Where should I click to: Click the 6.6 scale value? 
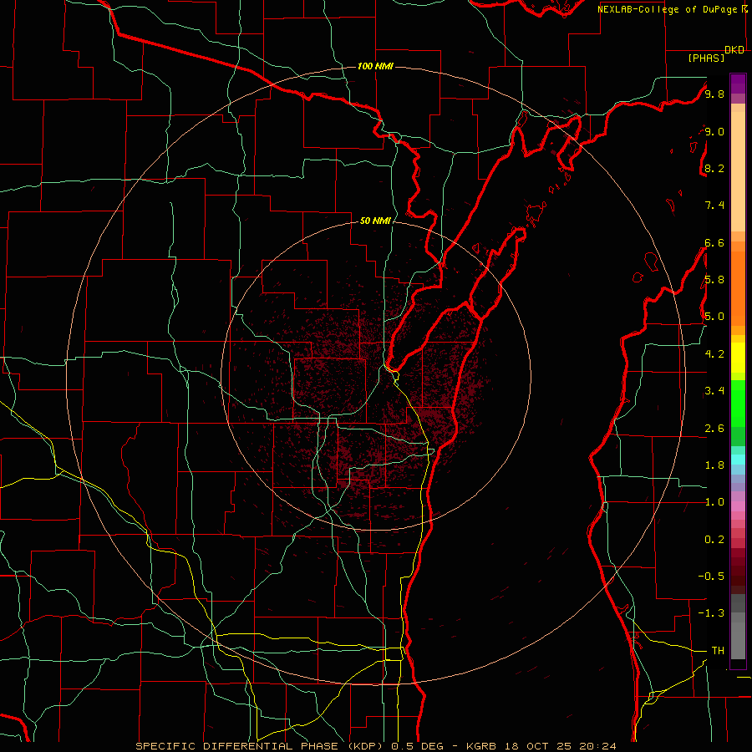tap(714, 242)
